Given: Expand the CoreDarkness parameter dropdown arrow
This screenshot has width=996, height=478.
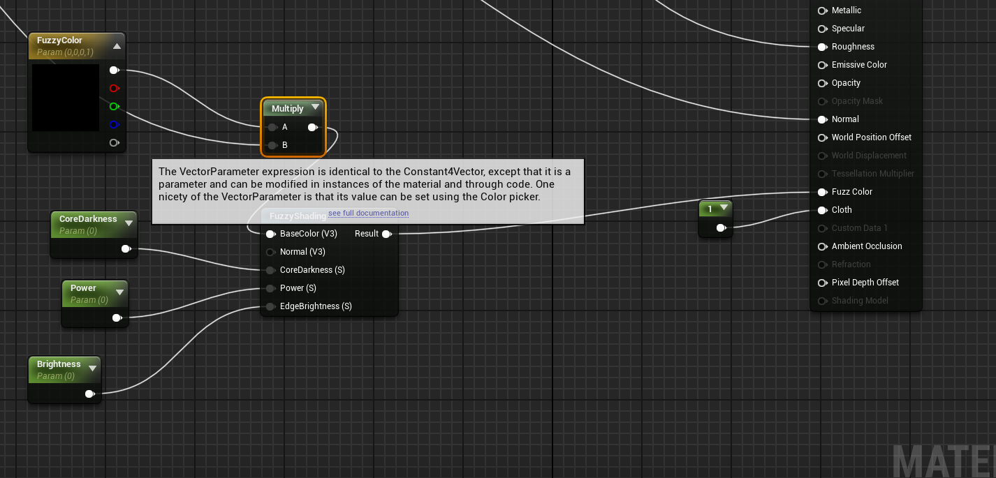Looking at the screenshot, I should click(x=129, y=223).
